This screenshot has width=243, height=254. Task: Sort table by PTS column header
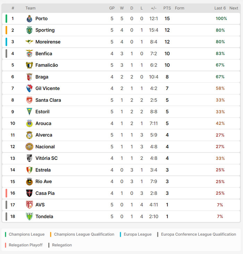pos(167,8)
